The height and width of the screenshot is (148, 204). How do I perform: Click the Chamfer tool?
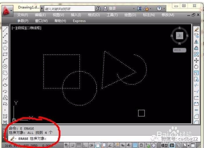(x=196, y=116)
